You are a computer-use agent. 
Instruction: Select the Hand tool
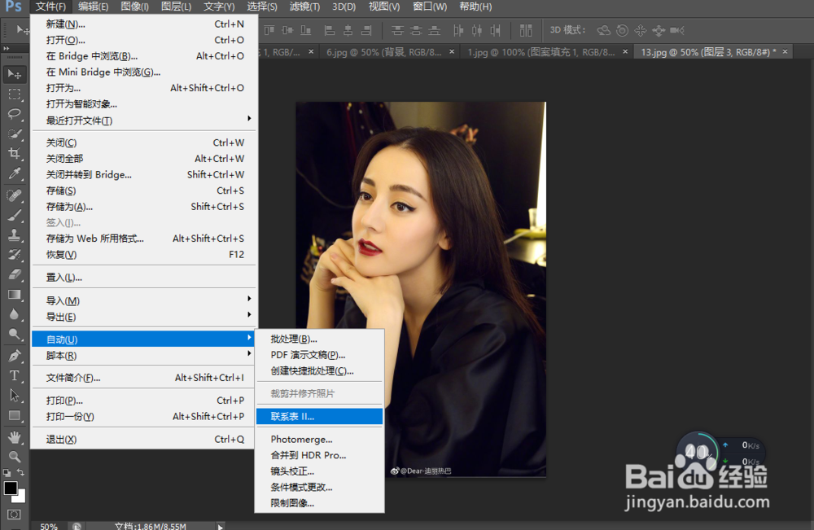(x=15, y=436)
